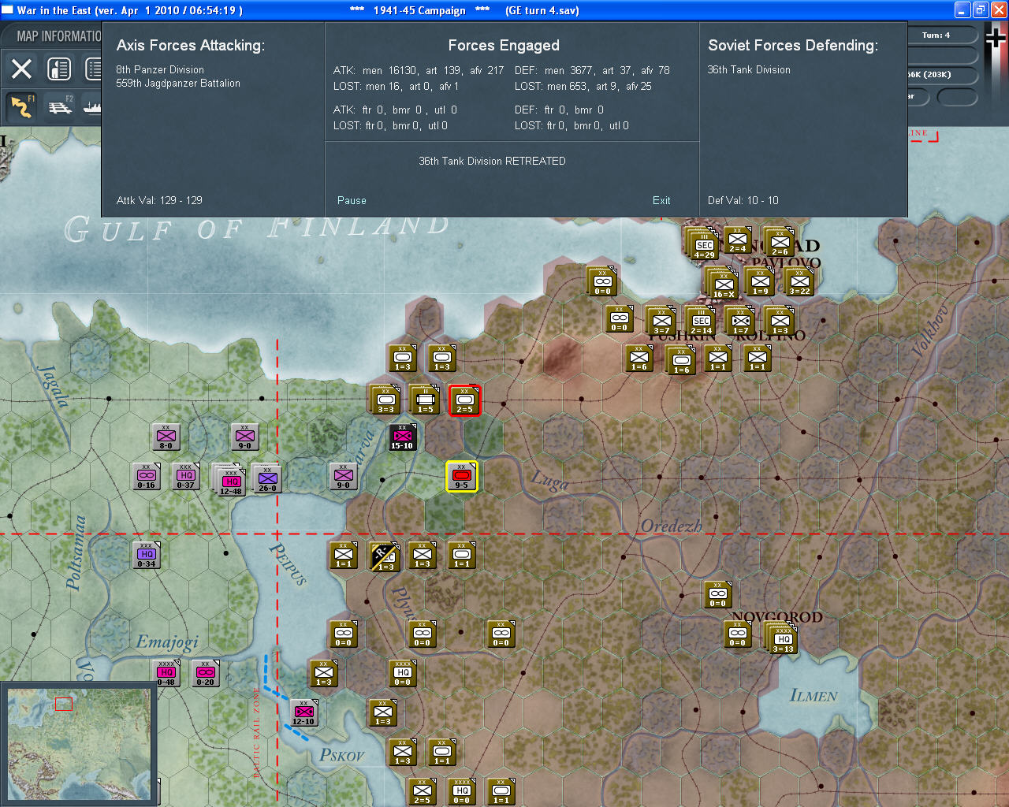Select the 8-0 infantry division counter
Image resolution: width=1009 pixels, height=807 pixels.
point(166,437)
